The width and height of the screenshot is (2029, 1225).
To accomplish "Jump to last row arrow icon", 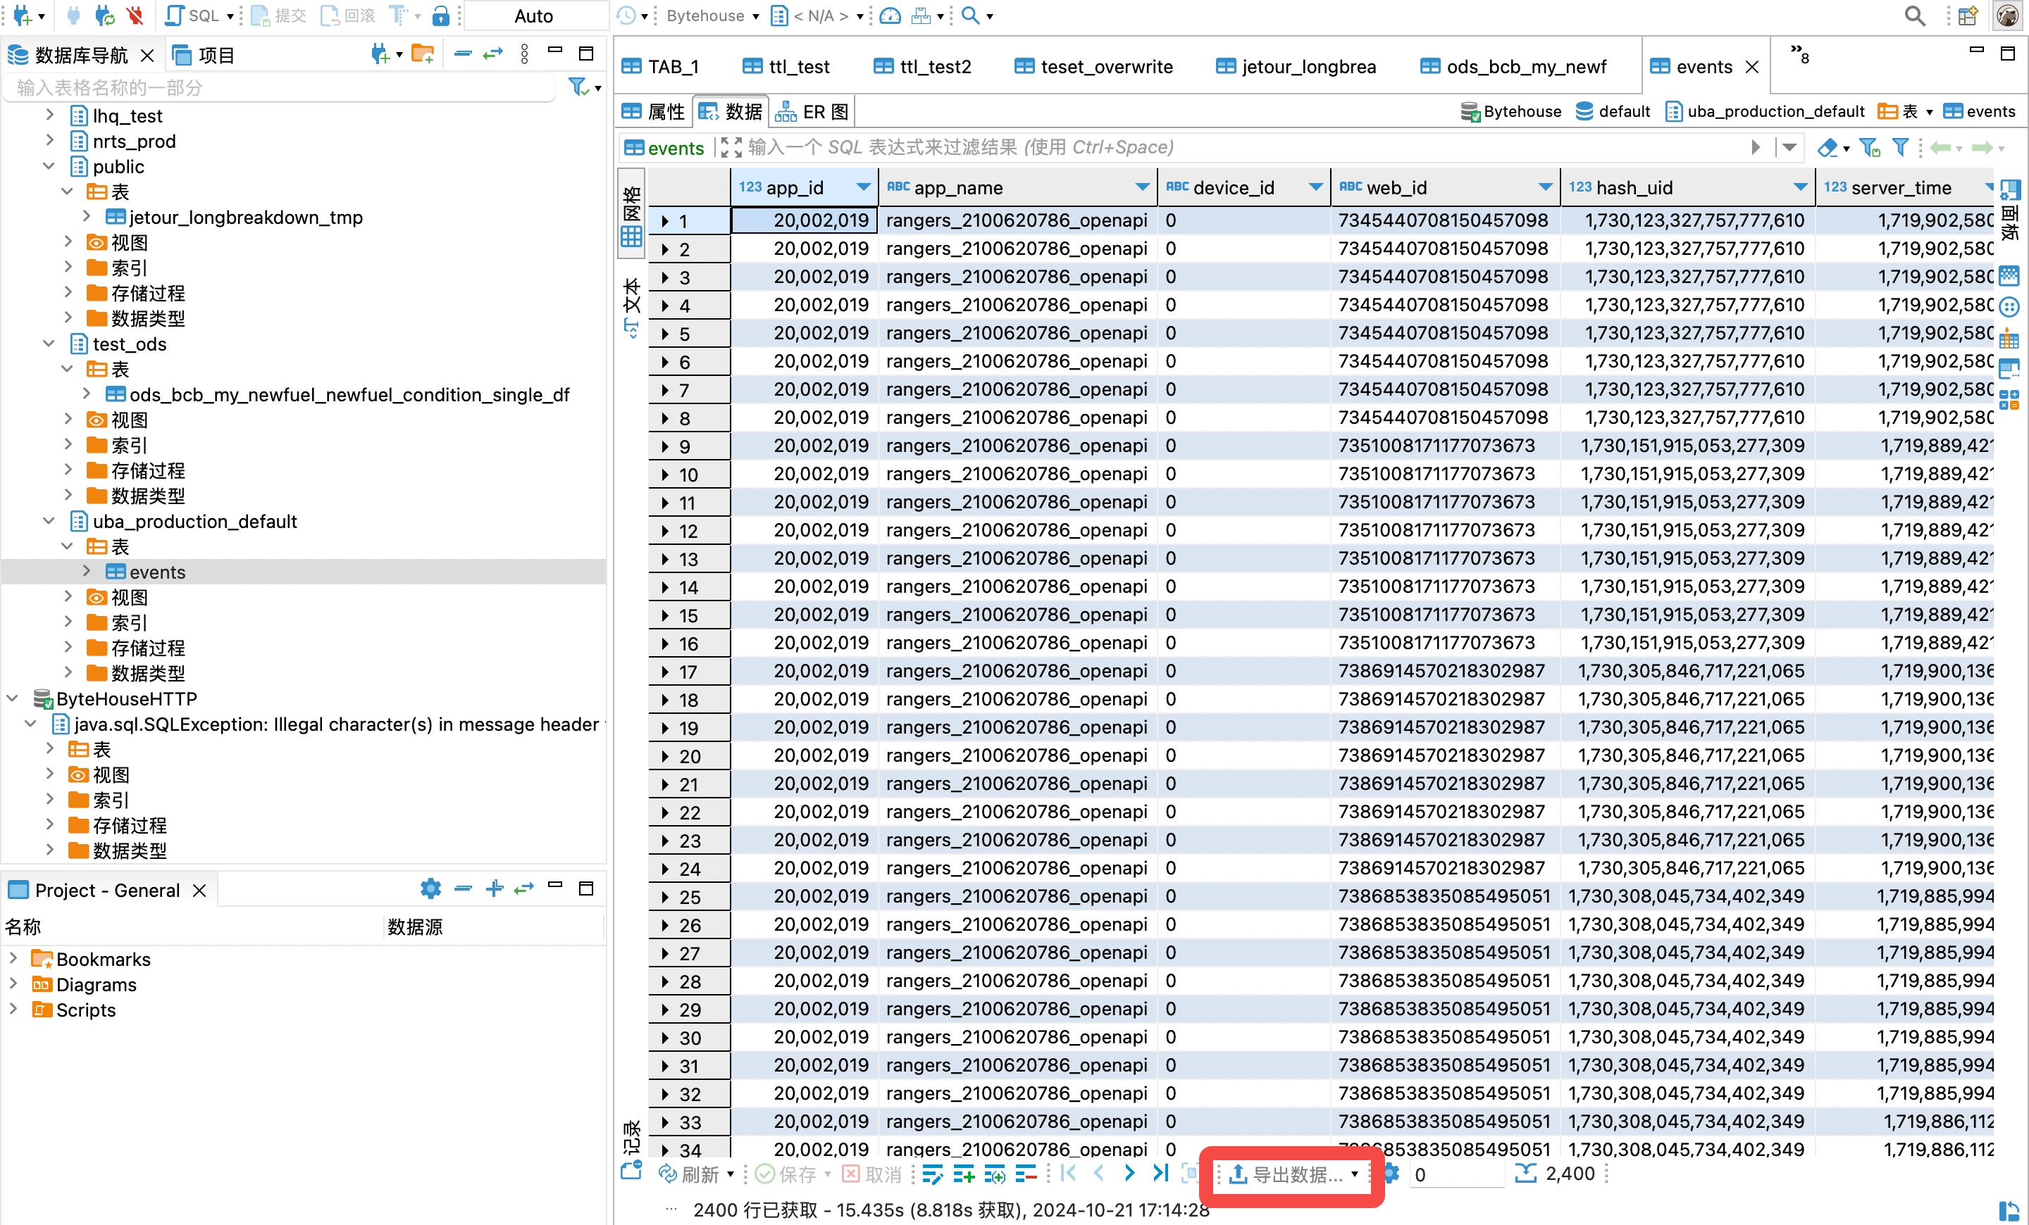I will pyautogui.click(x=1160, y=1174).
